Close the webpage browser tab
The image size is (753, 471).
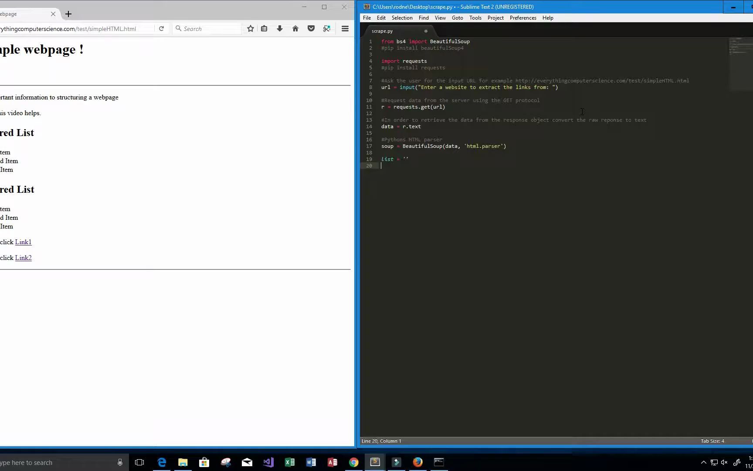53,14
